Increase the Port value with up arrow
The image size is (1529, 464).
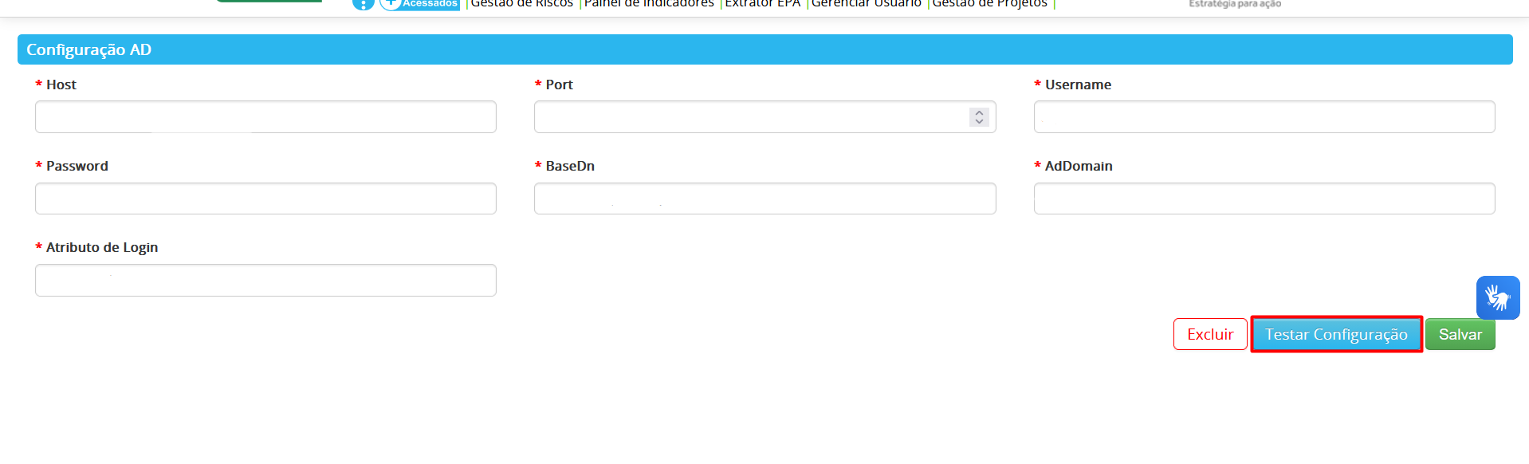[979, 112]
